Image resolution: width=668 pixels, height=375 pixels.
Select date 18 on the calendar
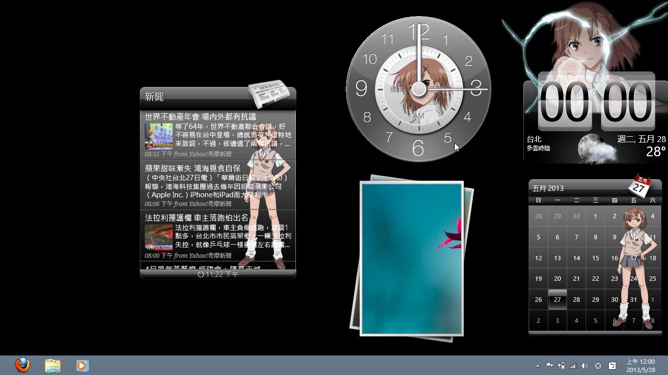click(652, 258)
